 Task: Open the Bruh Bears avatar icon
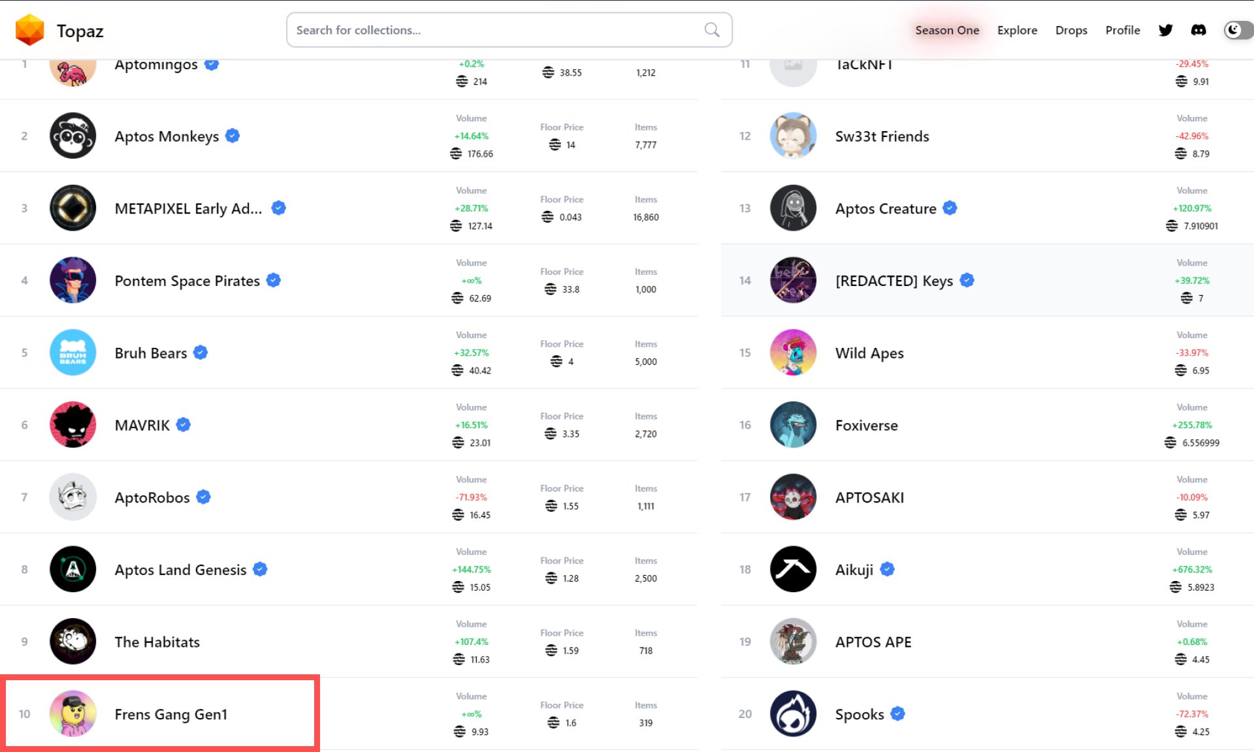coord(73,352)
